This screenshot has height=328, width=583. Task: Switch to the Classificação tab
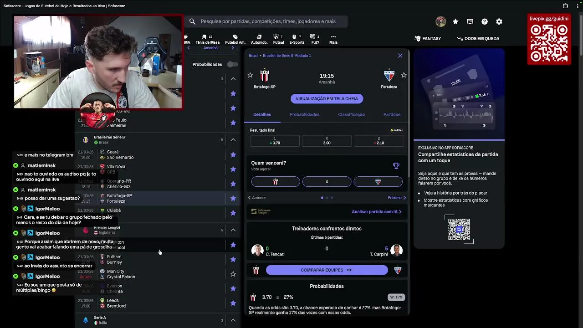[x=351, y=114]
